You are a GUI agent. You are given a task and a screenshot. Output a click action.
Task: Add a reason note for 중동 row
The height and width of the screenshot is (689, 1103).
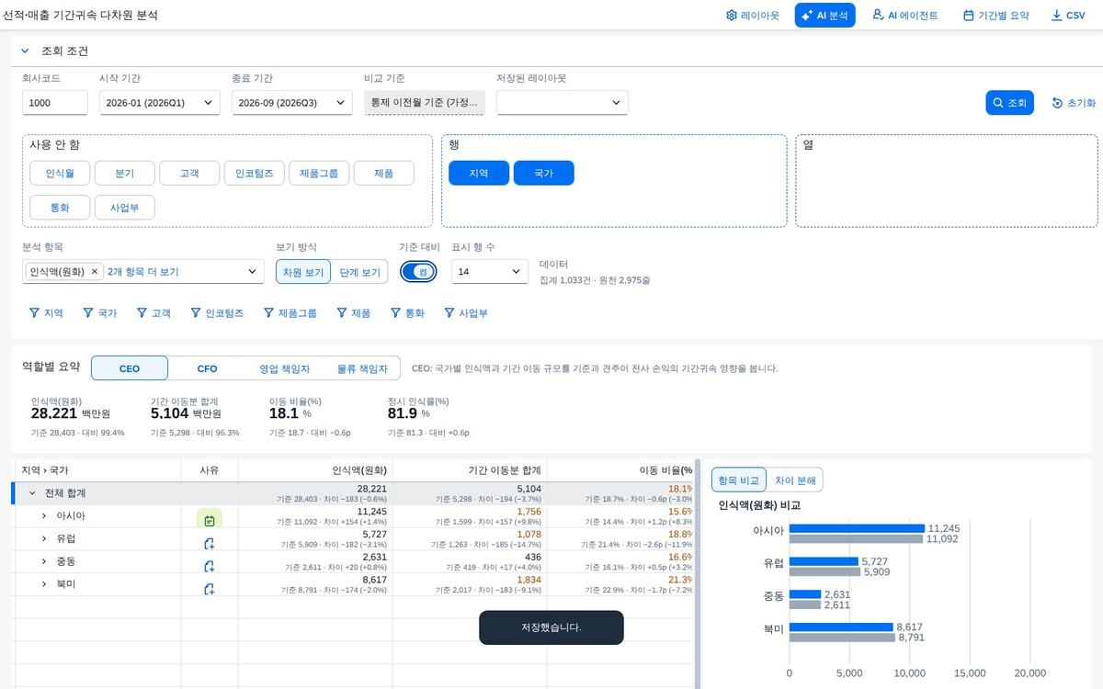click(x=210, y=566)
